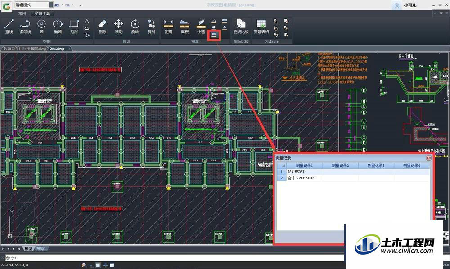Open the 编辑模式 mode dropdown
This screenshot has height=269, width=450.
tap(34, 5)
